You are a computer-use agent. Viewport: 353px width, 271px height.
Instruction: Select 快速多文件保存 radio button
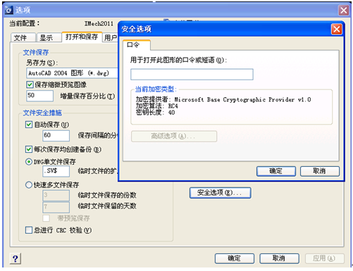pos(29,184)
